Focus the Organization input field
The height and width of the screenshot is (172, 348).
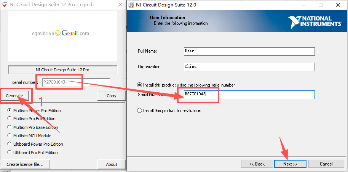(249, 67)
